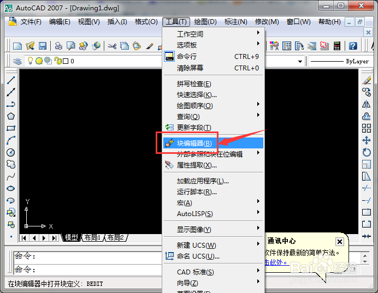Expand the 查询(Q) submenu
The image size is (378, 293).
pos(214,117)
